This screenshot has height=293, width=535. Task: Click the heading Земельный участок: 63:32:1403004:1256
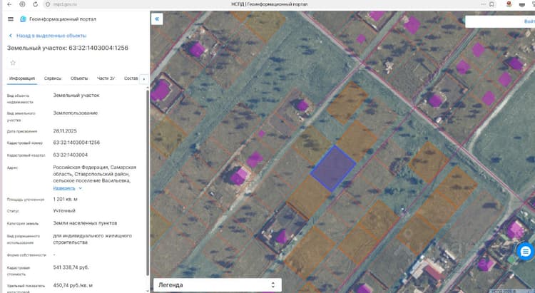(x=68, y=48)
